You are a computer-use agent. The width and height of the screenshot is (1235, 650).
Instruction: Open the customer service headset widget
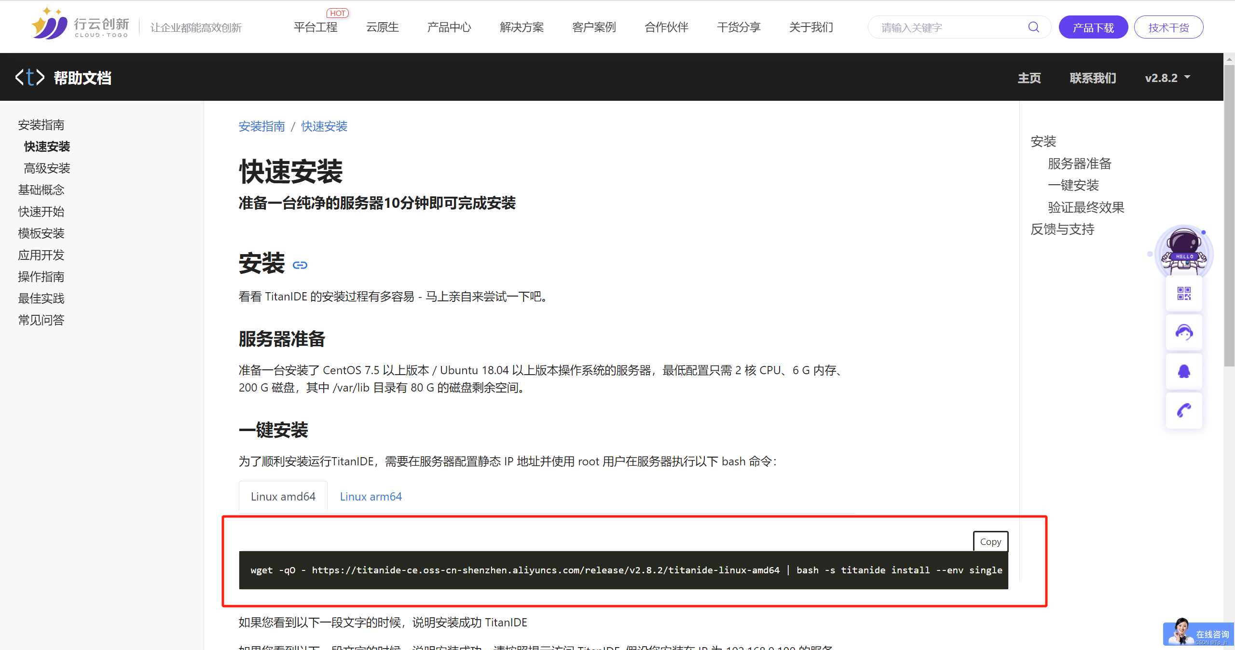coord(1184,332)
